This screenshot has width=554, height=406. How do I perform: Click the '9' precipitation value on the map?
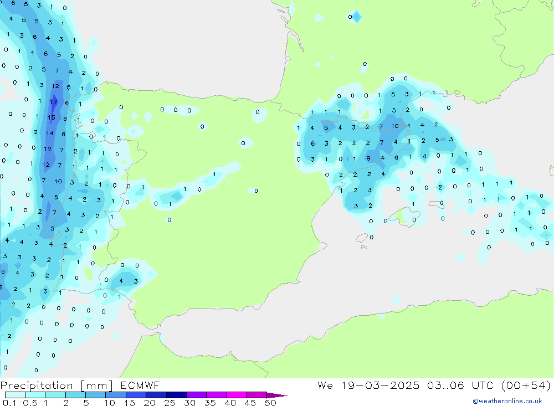click(368, 158)
